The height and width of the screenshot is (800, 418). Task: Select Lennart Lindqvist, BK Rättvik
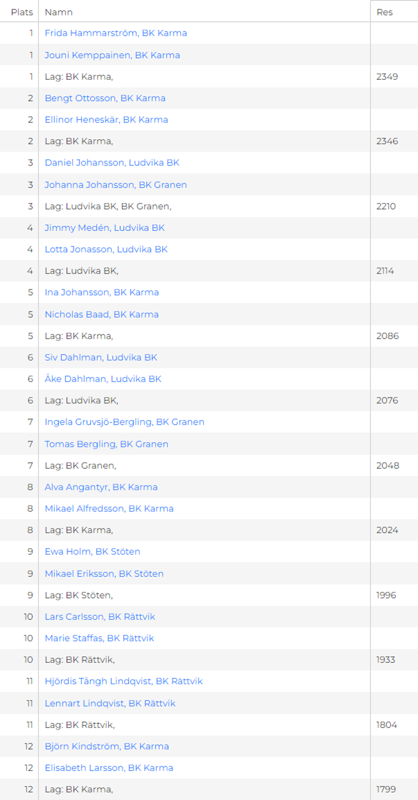coord(110,703)
